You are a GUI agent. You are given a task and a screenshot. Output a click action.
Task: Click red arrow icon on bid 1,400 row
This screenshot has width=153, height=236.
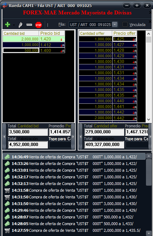click(x=62, y=51)
